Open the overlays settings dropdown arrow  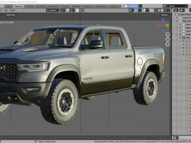coord(148,10)
